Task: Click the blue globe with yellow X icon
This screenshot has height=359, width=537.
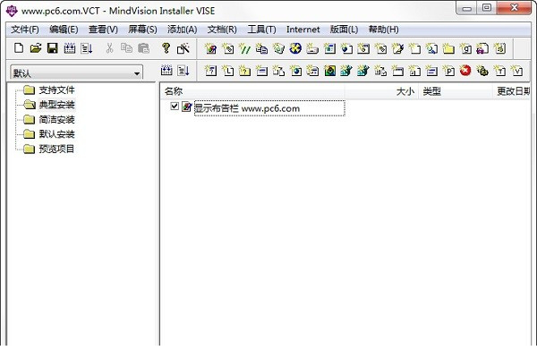Action: point(295,48)
